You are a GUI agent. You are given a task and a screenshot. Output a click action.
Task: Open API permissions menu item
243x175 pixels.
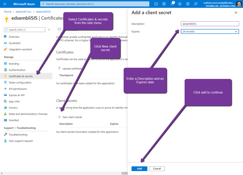pos(18,89)
